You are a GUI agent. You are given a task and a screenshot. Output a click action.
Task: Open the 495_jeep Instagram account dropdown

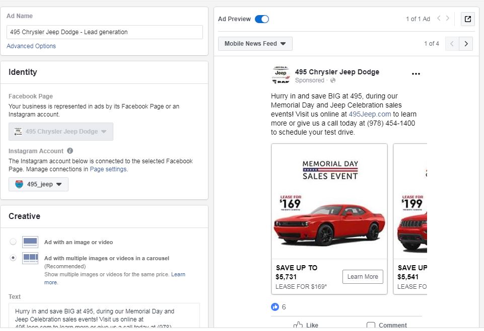[x=38, y=184]
